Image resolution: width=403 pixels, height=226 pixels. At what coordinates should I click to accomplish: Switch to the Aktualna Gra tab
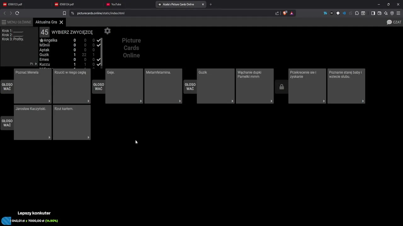46,22
